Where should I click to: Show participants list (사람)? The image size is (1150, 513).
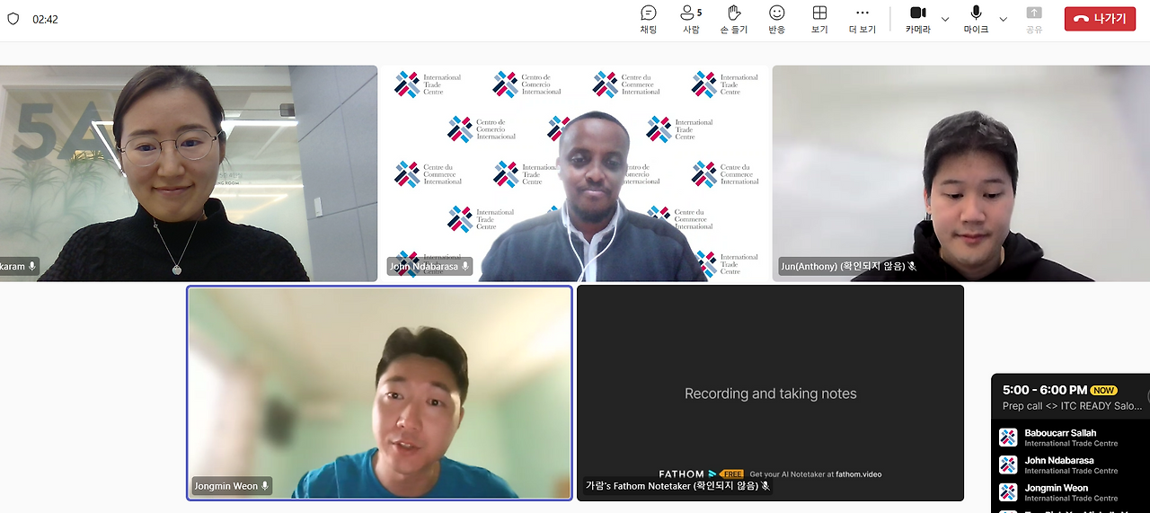click(x=691, y=20)
